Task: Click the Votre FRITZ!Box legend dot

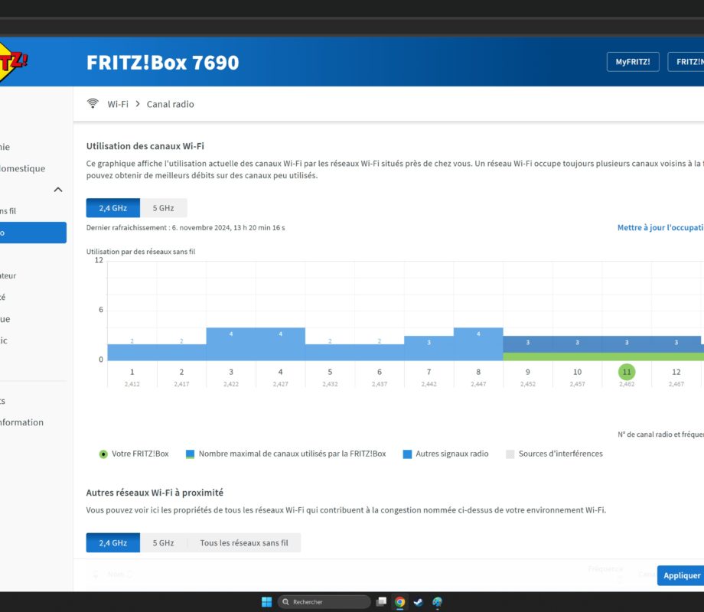Action: [x=103, y=454]
